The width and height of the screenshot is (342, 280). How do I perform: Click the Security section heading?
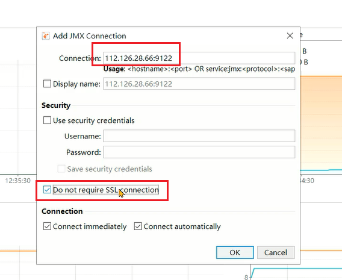click(56, 105)
